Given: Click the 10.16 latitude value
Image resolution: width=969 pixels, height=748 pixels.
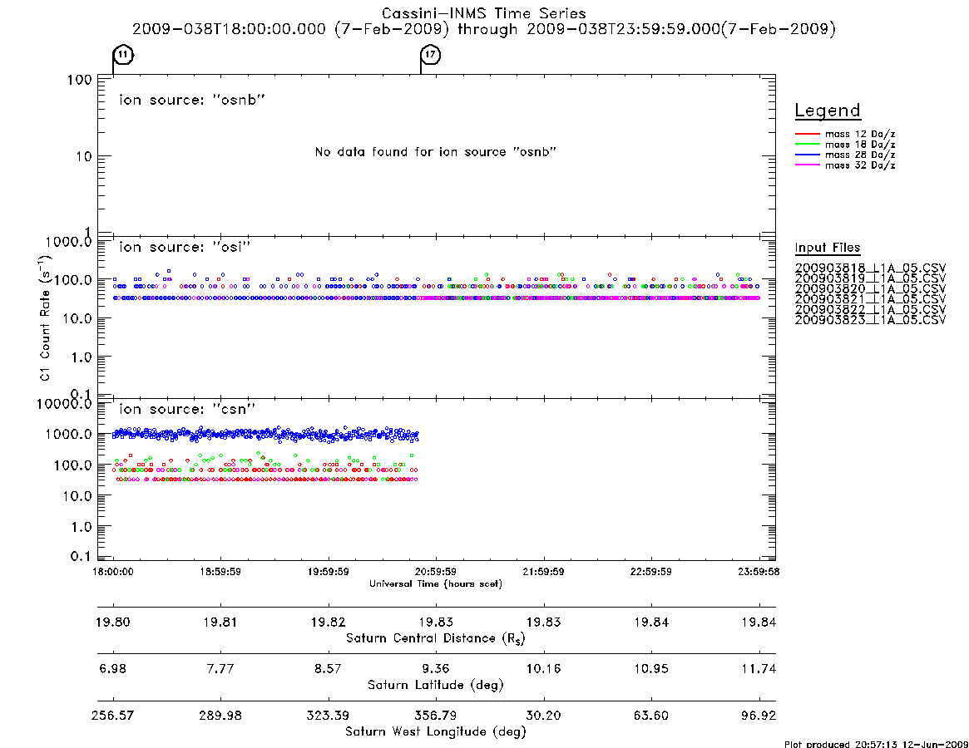Looking at the screenshot, I should [x=543, y=669].
